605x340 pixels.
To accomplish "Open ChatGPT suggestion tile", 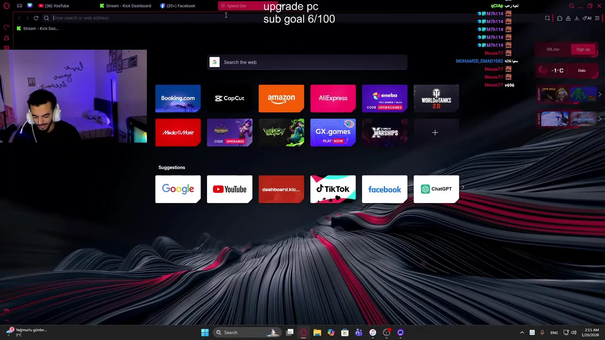I will click(436, 189).
